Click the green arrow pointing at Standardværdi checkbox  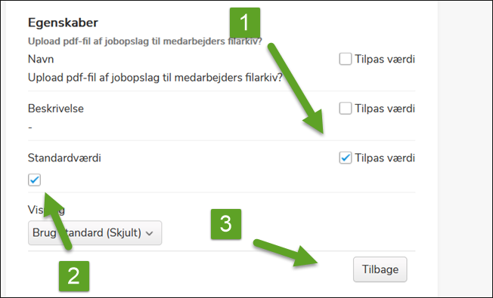pos(57,221)
